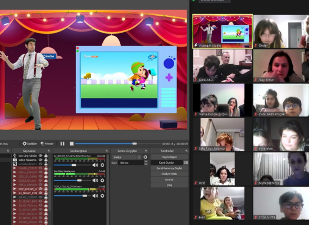
Task: Select the websiteplanet window capture source icon
Action: pos(15,164)
